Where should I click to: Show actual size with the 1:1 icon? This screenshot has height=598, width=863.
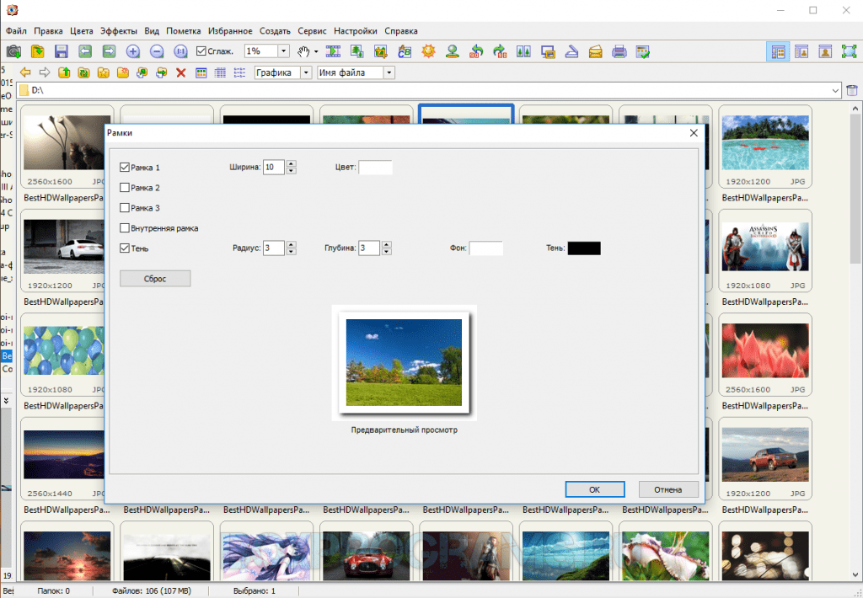[x=180, y=51]
